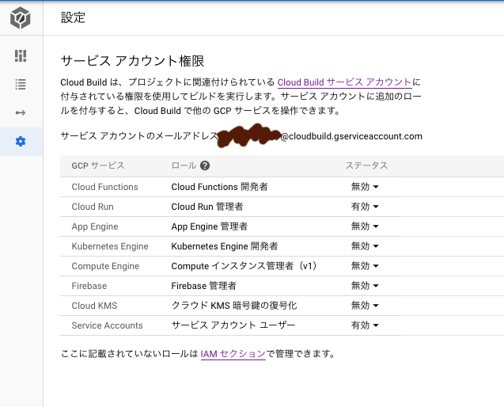Screen dimensions: 504x407
Task: Click the Compute インスタンス管理者 (v1) role
Action: [x=244, y=266]
